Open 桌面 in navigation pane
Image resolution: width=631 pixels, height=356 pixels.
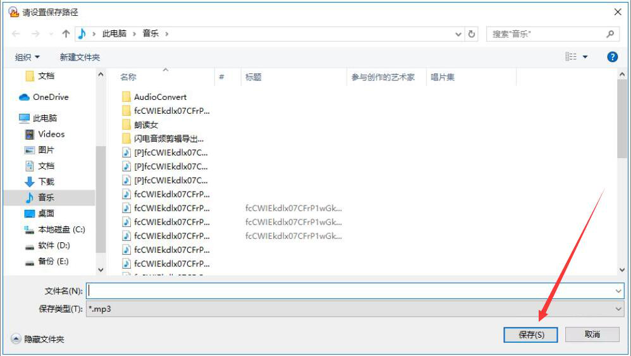pyautogui.click(x=39, y=214)
